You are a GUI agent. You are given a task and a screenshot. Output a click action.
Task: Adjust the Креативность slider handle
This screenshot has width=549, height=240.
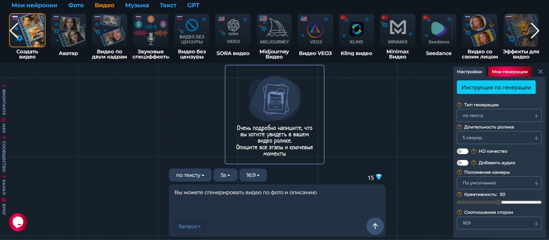[x=499, y=202]
